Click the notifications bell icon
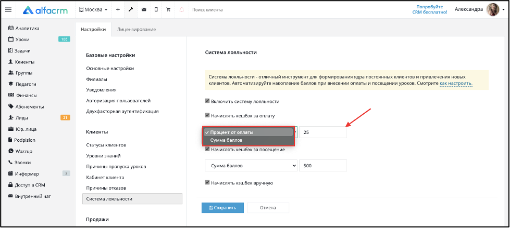This screenshot has height=228, width=510. [x=181, y=10]
